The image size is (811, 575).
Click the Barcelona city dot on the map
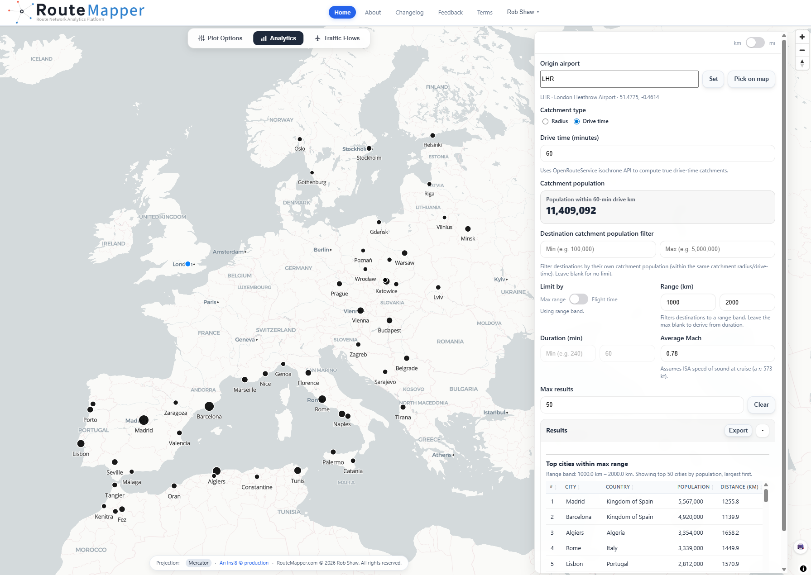click(209, 406)
